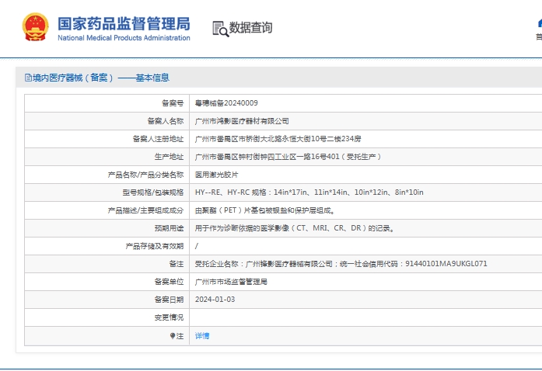Click the 产品描述/主要组成成分 label
542x371 pixels.
point(145,210)
